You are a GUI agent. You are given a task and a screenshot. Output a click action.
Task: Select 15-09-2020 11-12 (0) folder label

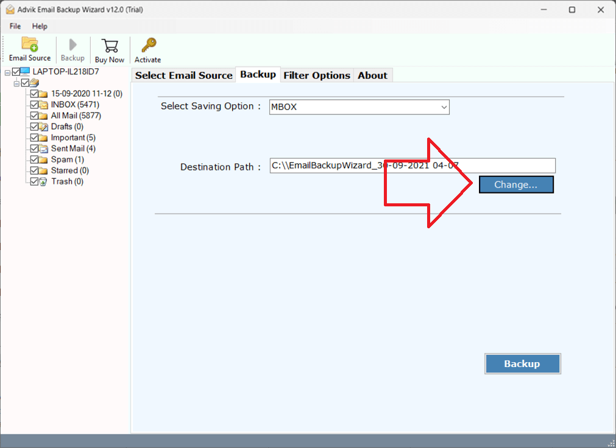tap(87, 94)
